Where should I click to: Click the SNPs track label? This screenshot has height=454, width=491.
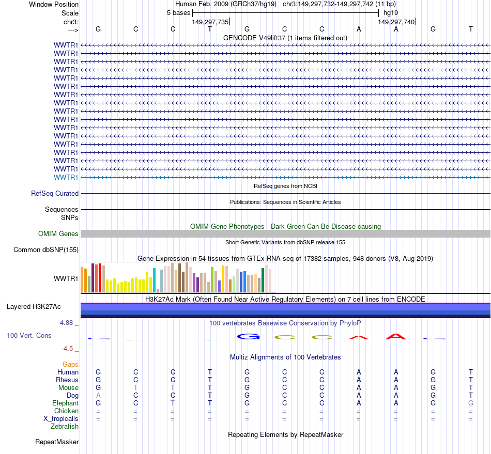pyautogui.click(x=70, y=217)
